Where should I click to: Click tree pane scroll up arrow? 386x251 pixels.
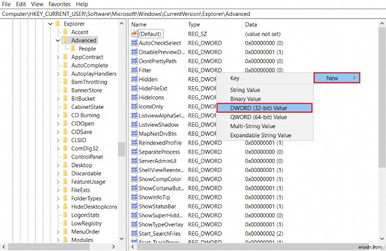(x=122, y=24)
